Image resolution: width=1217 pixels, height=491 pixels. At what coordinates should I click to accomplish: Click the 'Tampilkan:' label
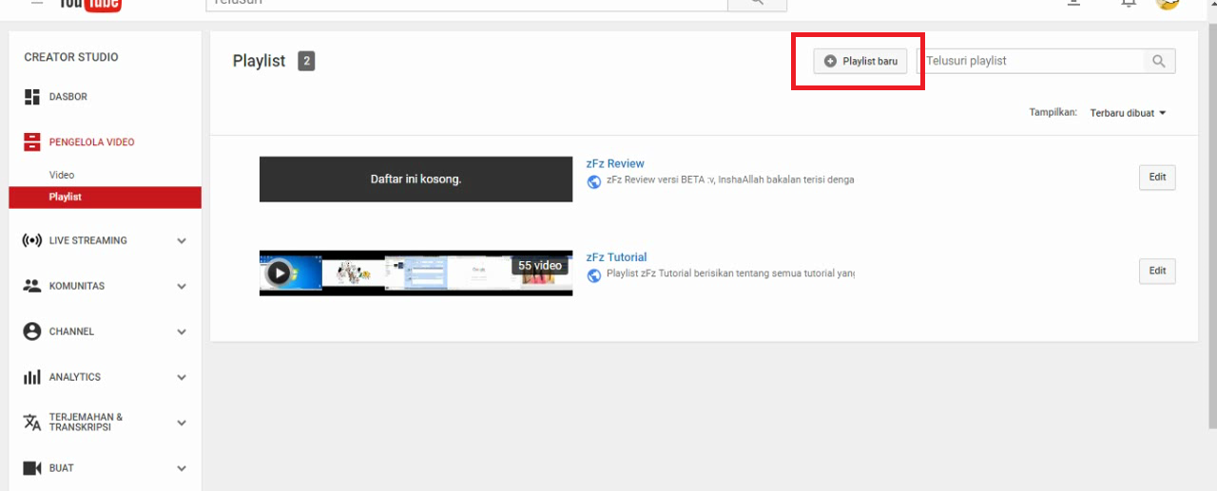tap(1053, 113)
